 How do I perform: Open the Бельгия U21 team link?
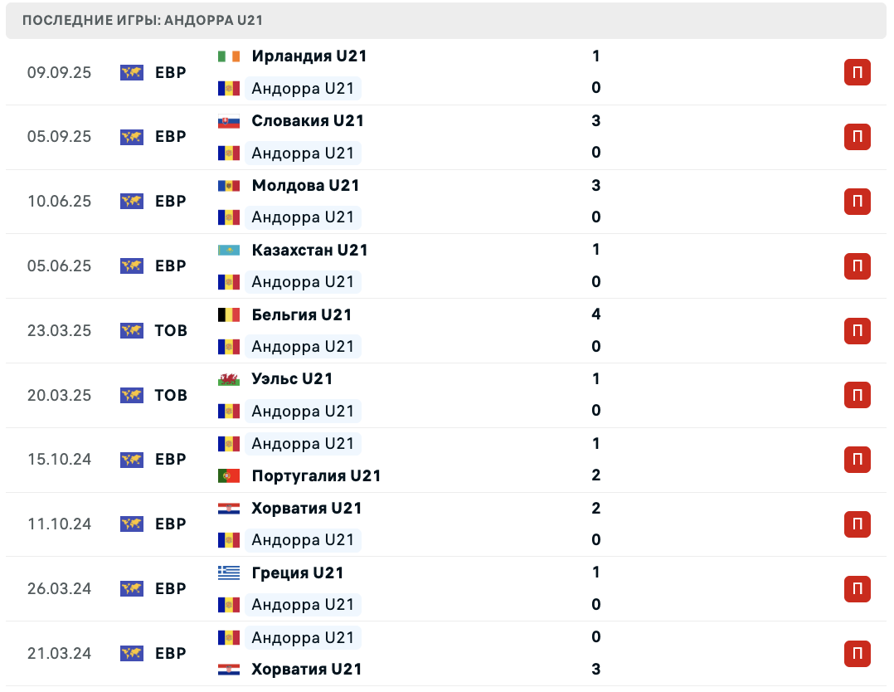tap(302, 314)
